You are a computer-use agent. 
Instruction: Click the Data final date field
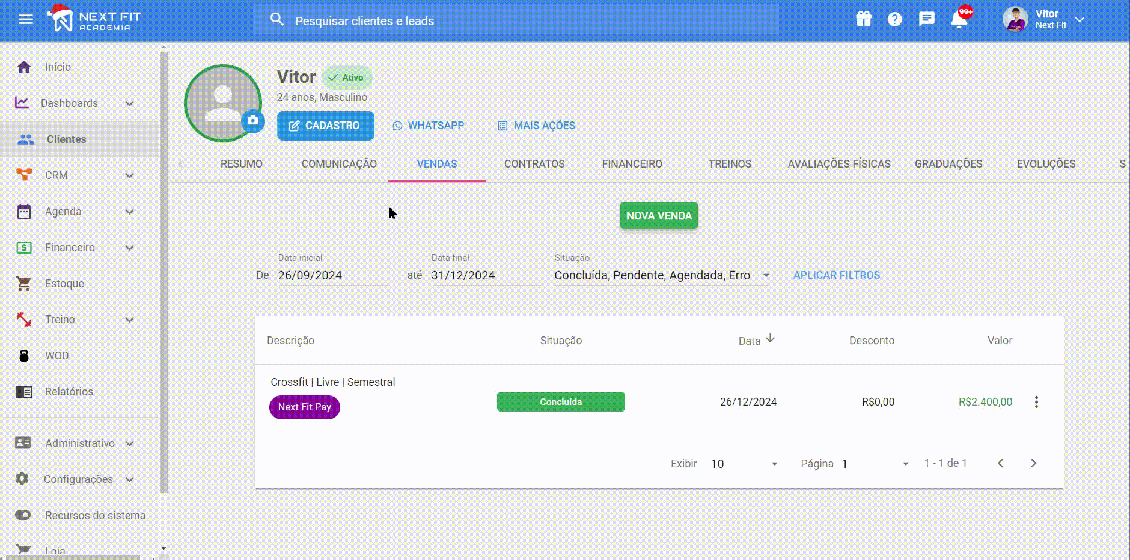486,275
